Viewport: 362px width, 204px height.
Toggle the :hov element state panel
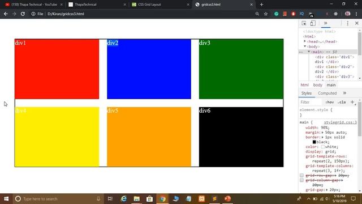click(329, 102)
